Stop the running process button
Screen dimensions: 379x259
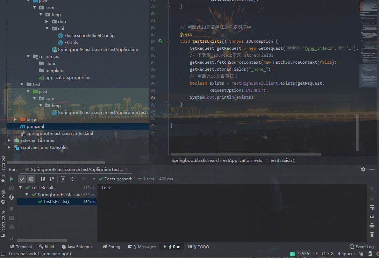coord(12,209)
